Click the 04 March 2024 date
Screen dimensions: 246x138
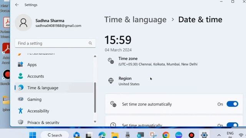tap(118, 50)
